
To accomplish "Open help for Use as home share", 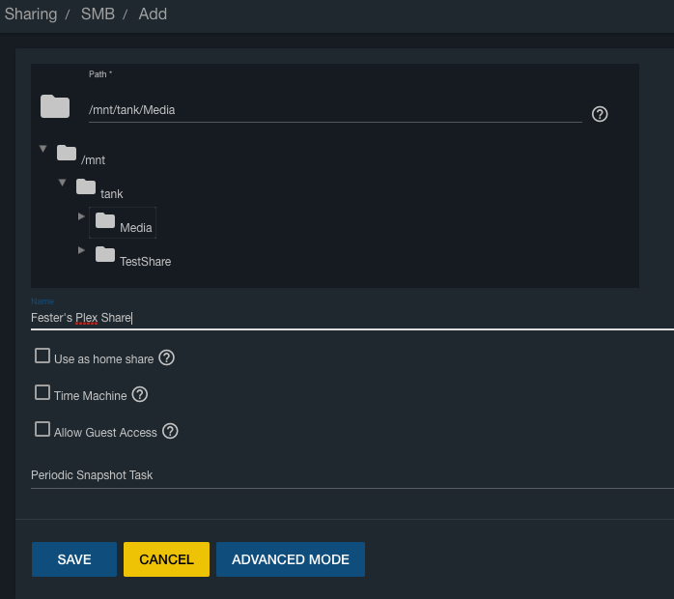I will point(166,358).
